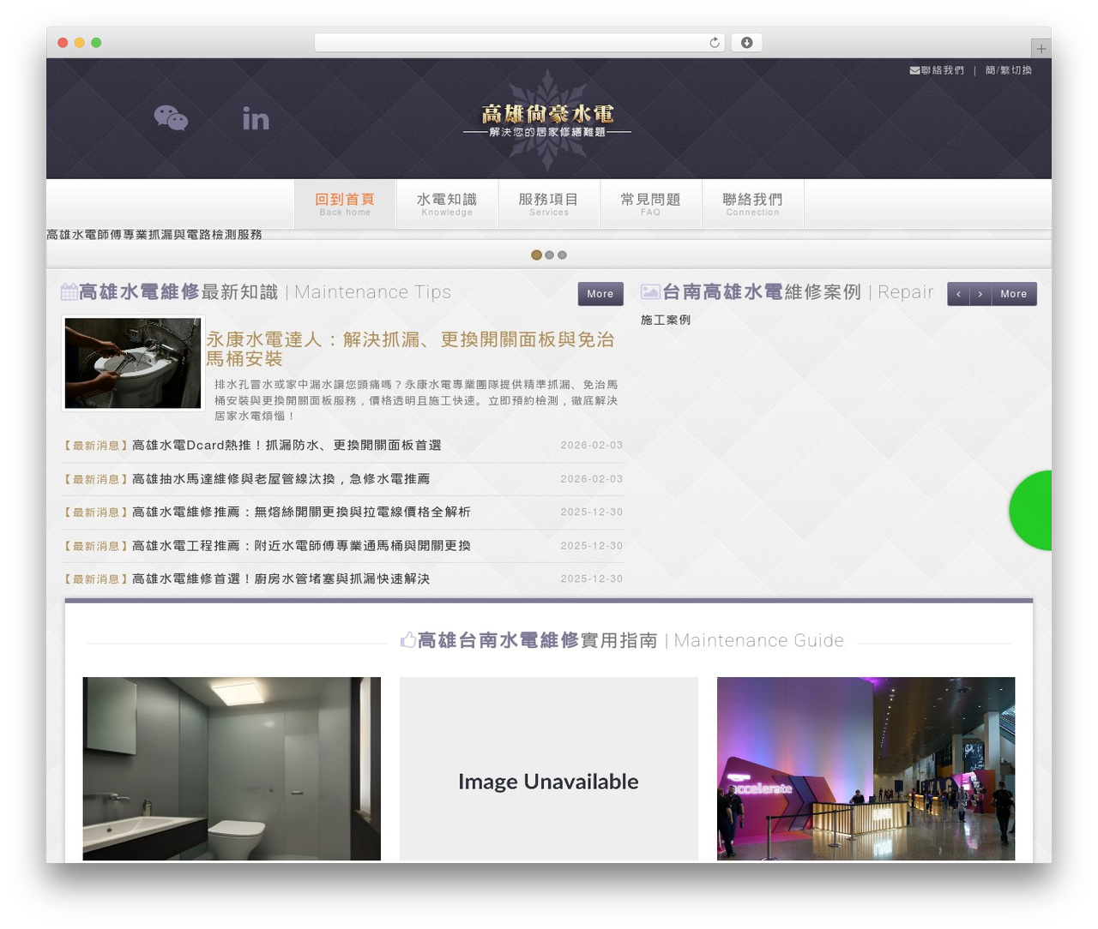Select the first carousel dot

pyautogui.click(x=536, y=255)
